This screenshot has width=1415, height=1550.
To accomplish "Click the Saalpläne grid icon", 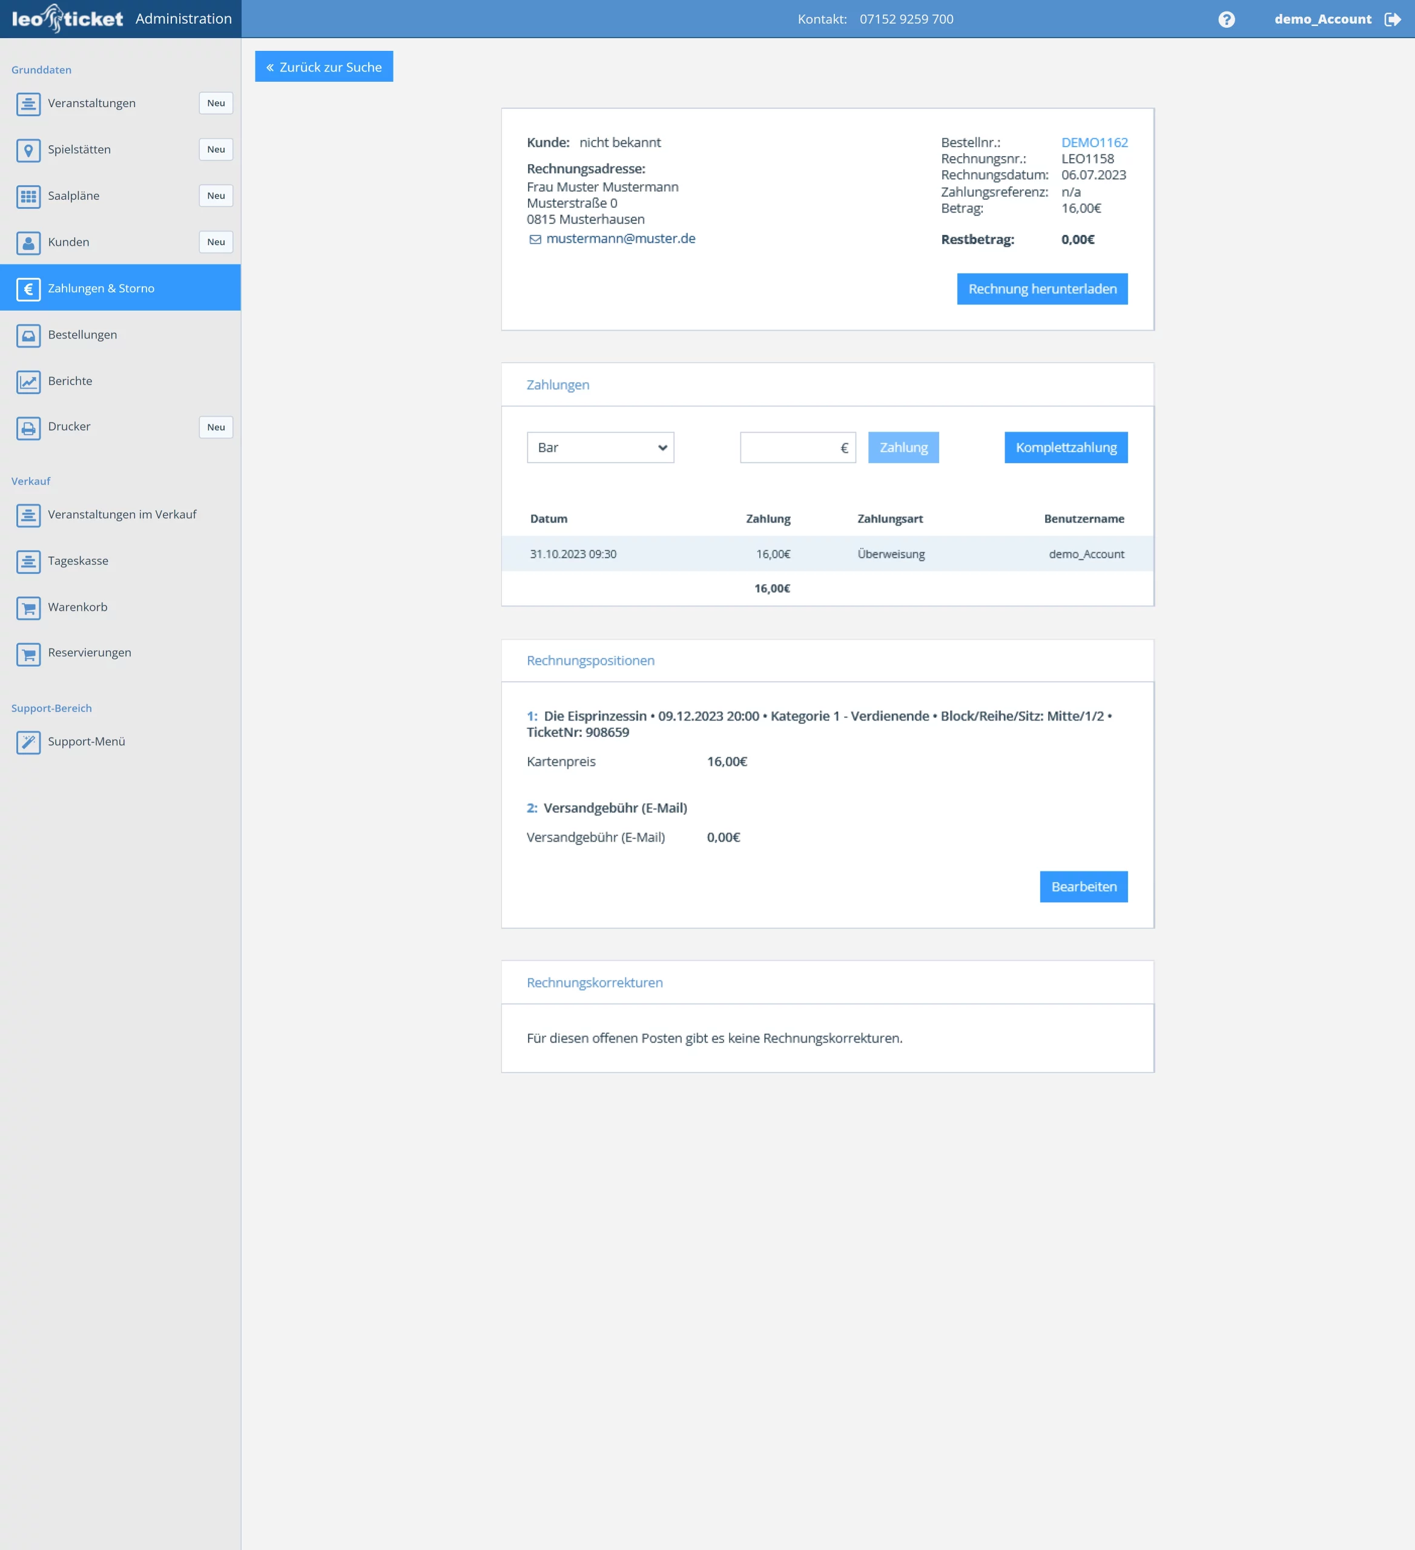I will (x=28, y=196).
